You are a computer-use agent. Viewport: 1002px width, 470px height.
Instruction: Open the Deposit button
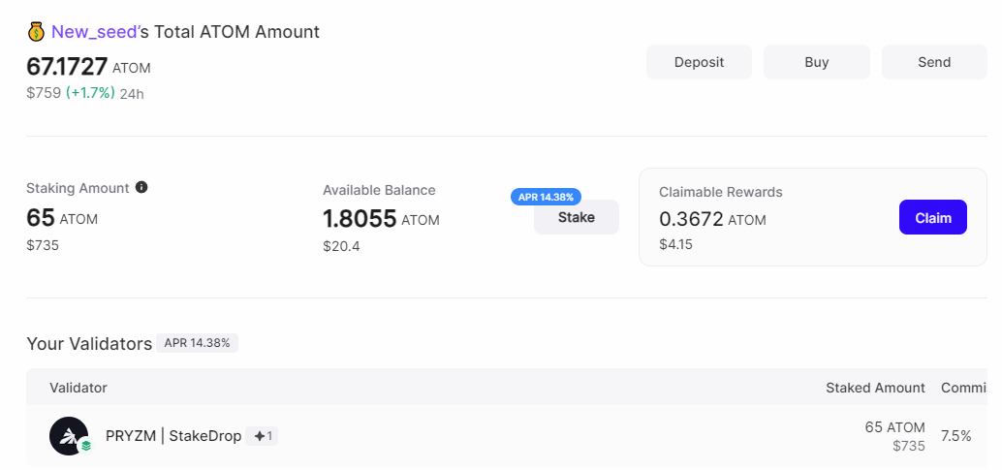click(x=699, y=62)
